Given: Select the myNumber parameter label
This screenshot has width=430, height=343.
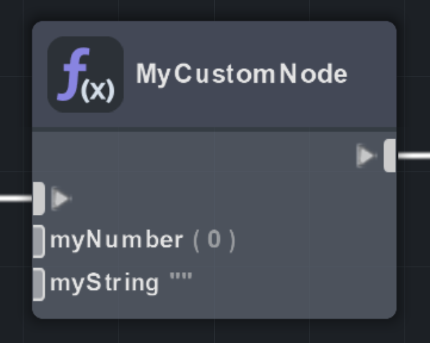Looking at the screenshot, I should pos(116,240).
